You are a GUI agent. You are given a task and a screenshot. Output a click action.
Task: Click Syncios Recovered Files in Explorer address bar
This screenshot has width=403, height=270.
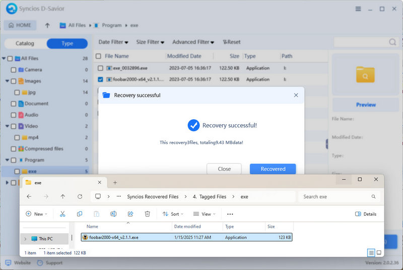tap(153, 197)
